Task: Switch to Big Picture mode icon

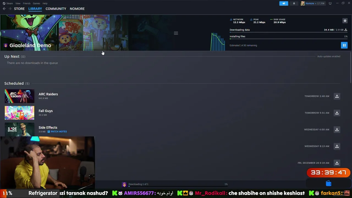Action: pos(330,3)
